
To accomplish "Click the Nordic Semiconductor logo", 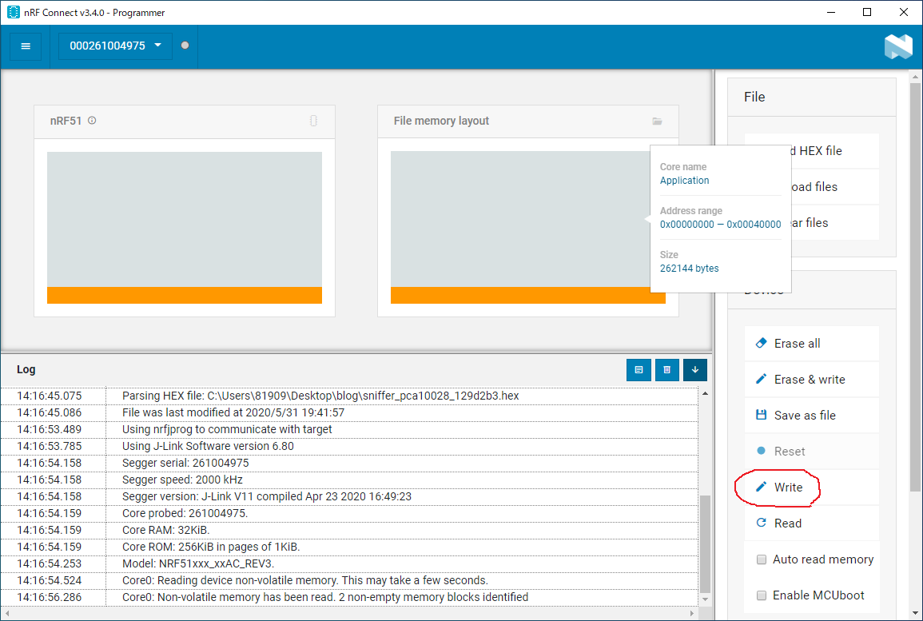I will tap(898, 46).
